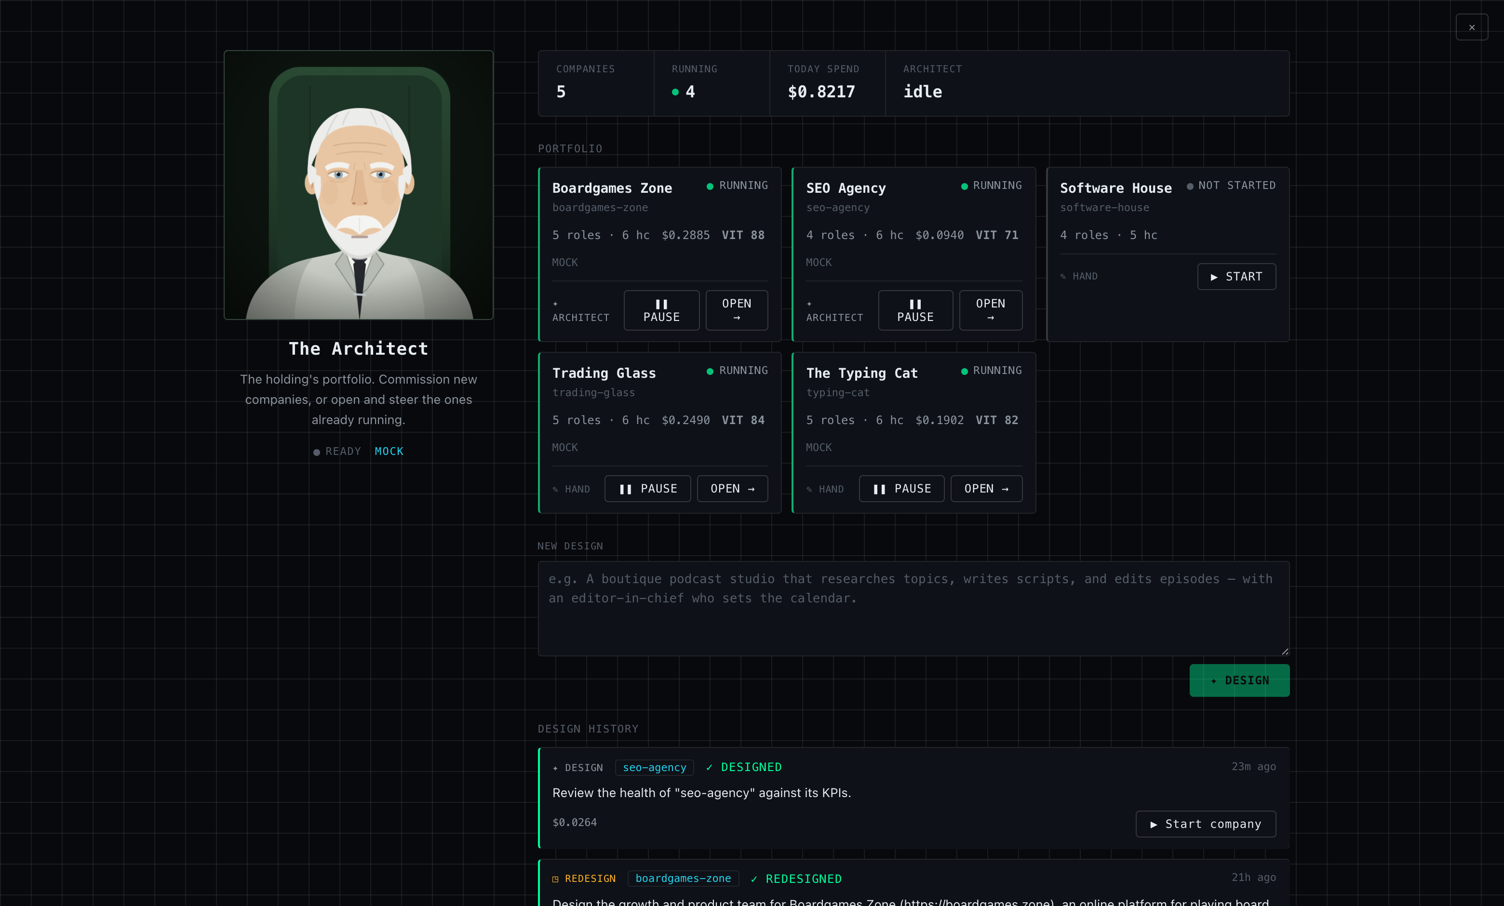The height and width of the screenshot is (906, 1504).
Task: Click the Hand pencil label on Software House
Action: (1078, 276)
